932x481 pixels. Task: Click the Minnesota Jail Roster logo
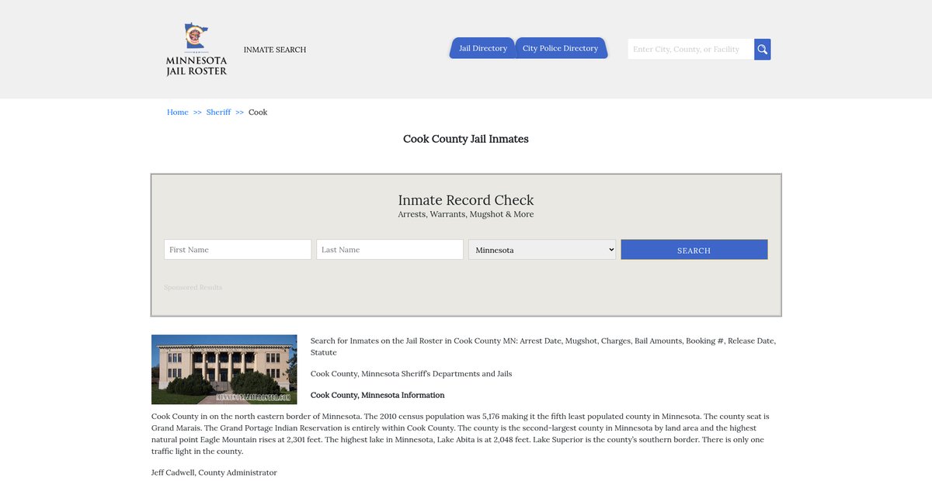[x=196, y=49]
